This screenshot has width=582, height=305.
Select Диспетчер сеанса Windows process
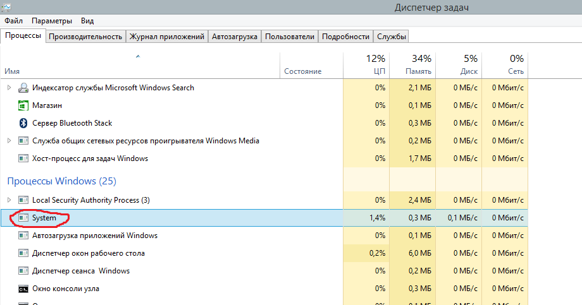81,271
